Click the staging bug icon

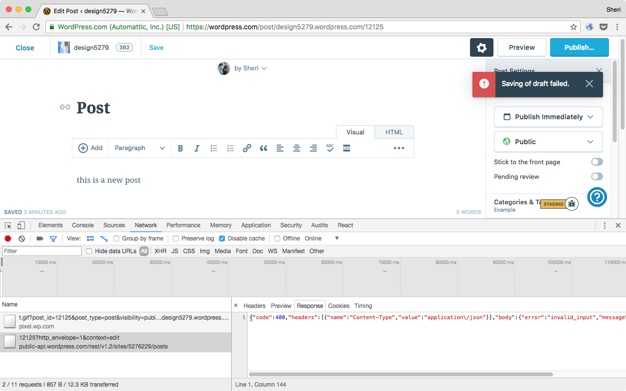tap(572, 204)
